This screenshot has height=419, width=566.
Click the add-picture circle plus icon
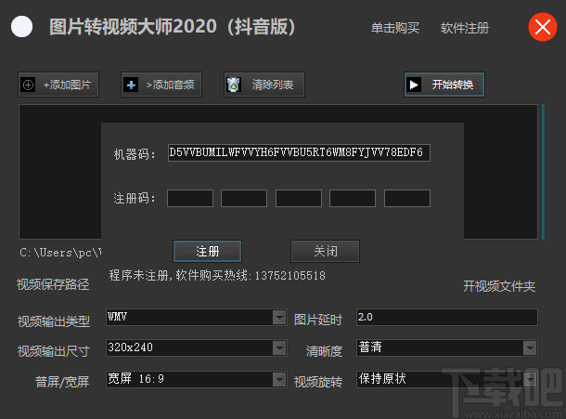click(x=28, y=85)
